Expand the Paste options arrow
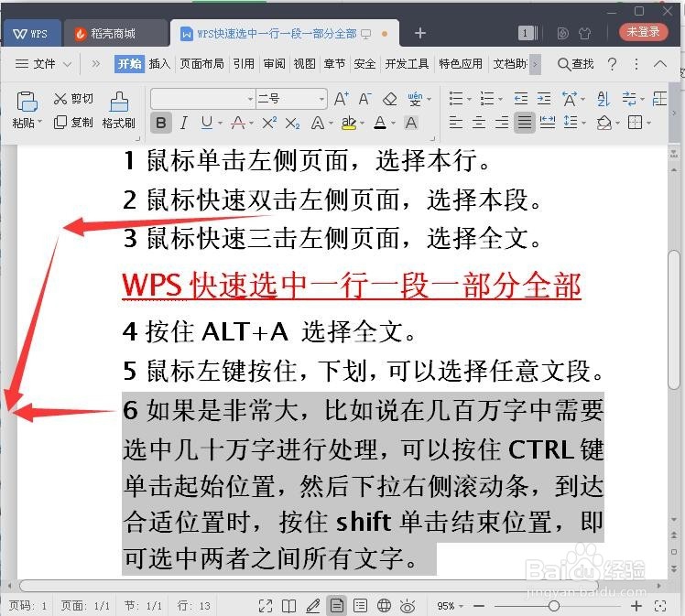The width and height of the screenshot is (685, 616). [x=40, y=122]
